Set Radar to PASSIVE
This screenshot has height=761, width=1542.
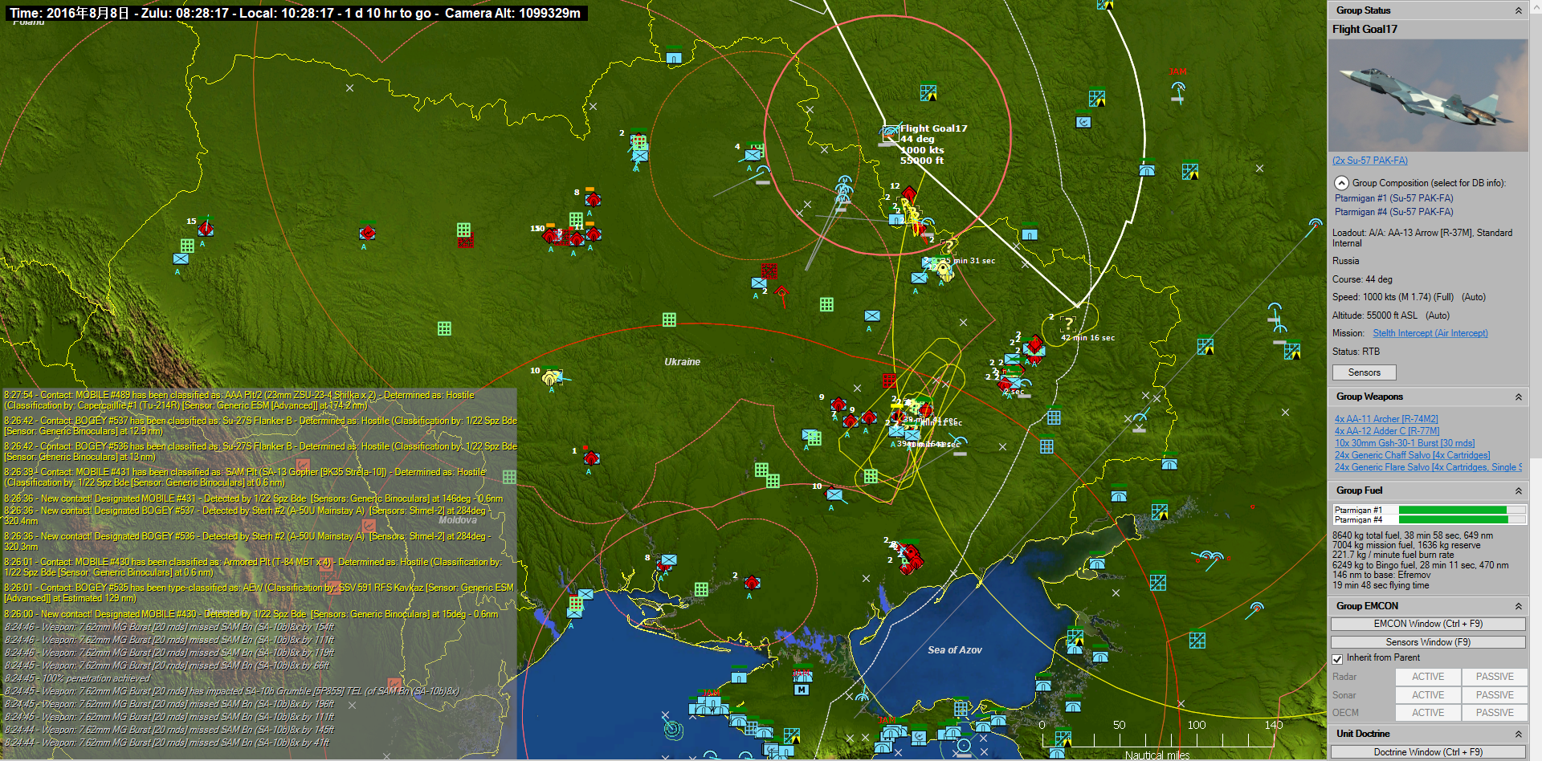point(1495,677)
